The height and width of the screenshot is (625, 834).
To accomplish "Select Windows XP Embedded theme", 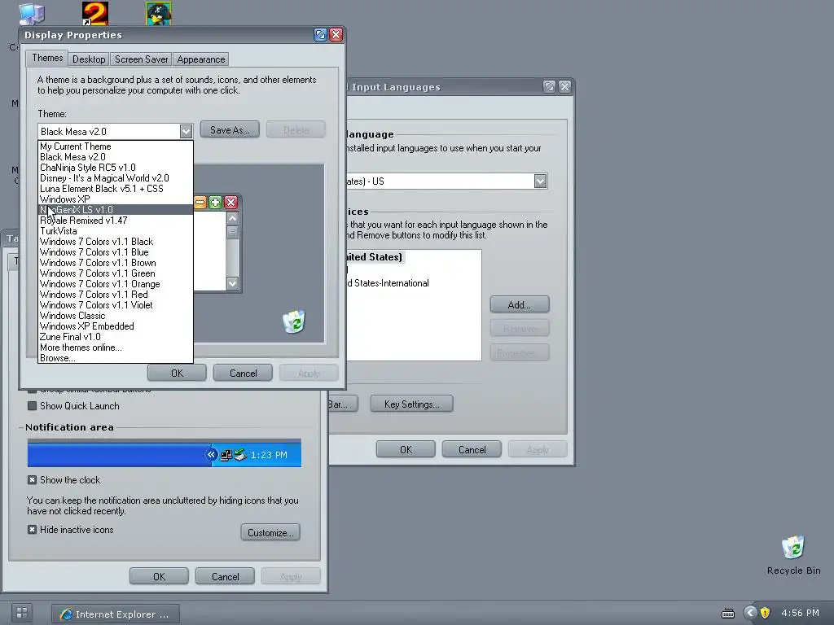I will pos(116,326).
